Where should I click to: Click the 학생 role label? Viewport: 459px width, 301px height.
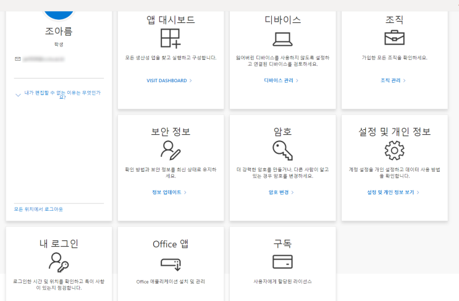pos(59,45)
